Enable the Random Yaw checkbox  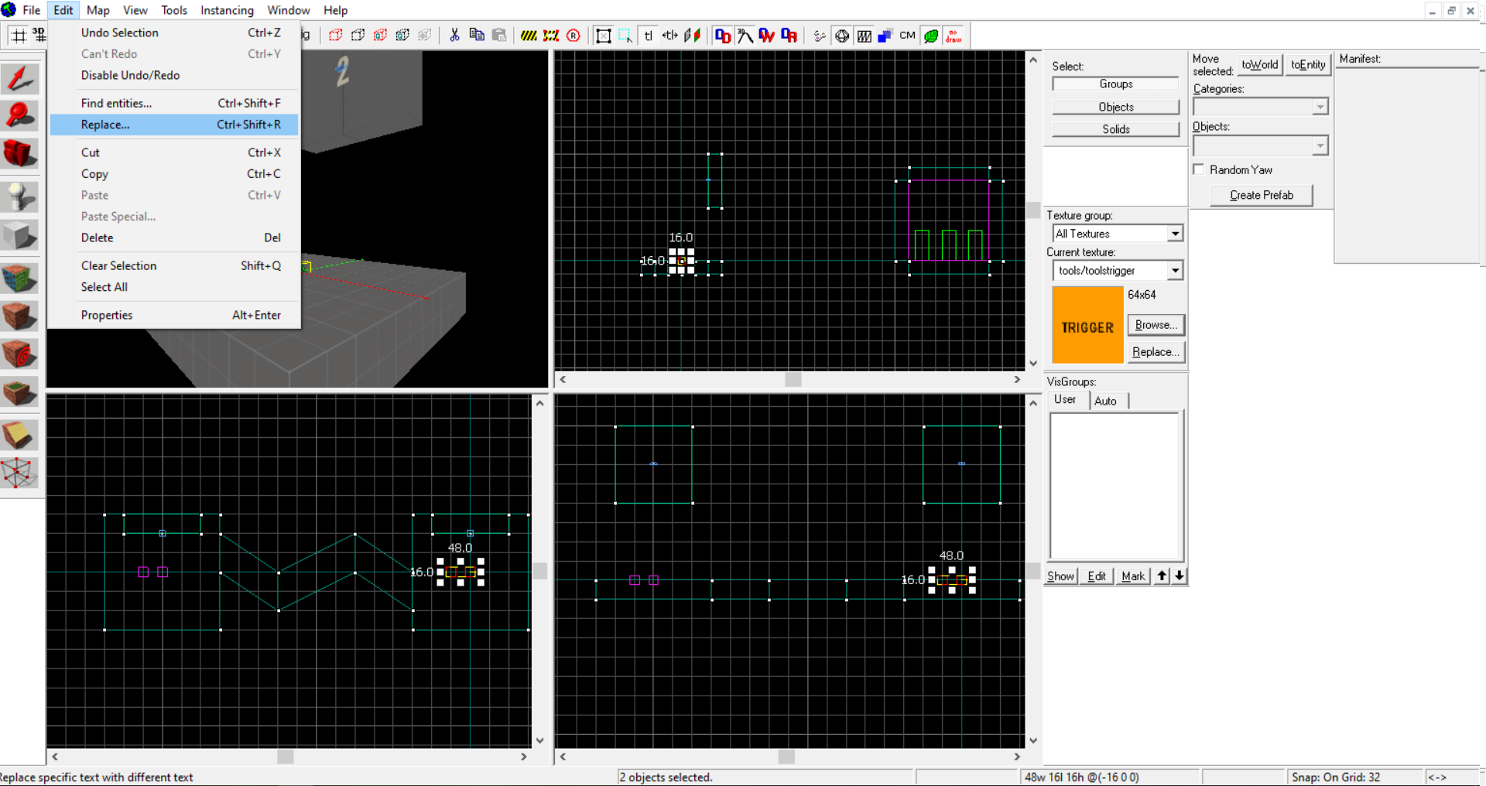click(1199, 169)
